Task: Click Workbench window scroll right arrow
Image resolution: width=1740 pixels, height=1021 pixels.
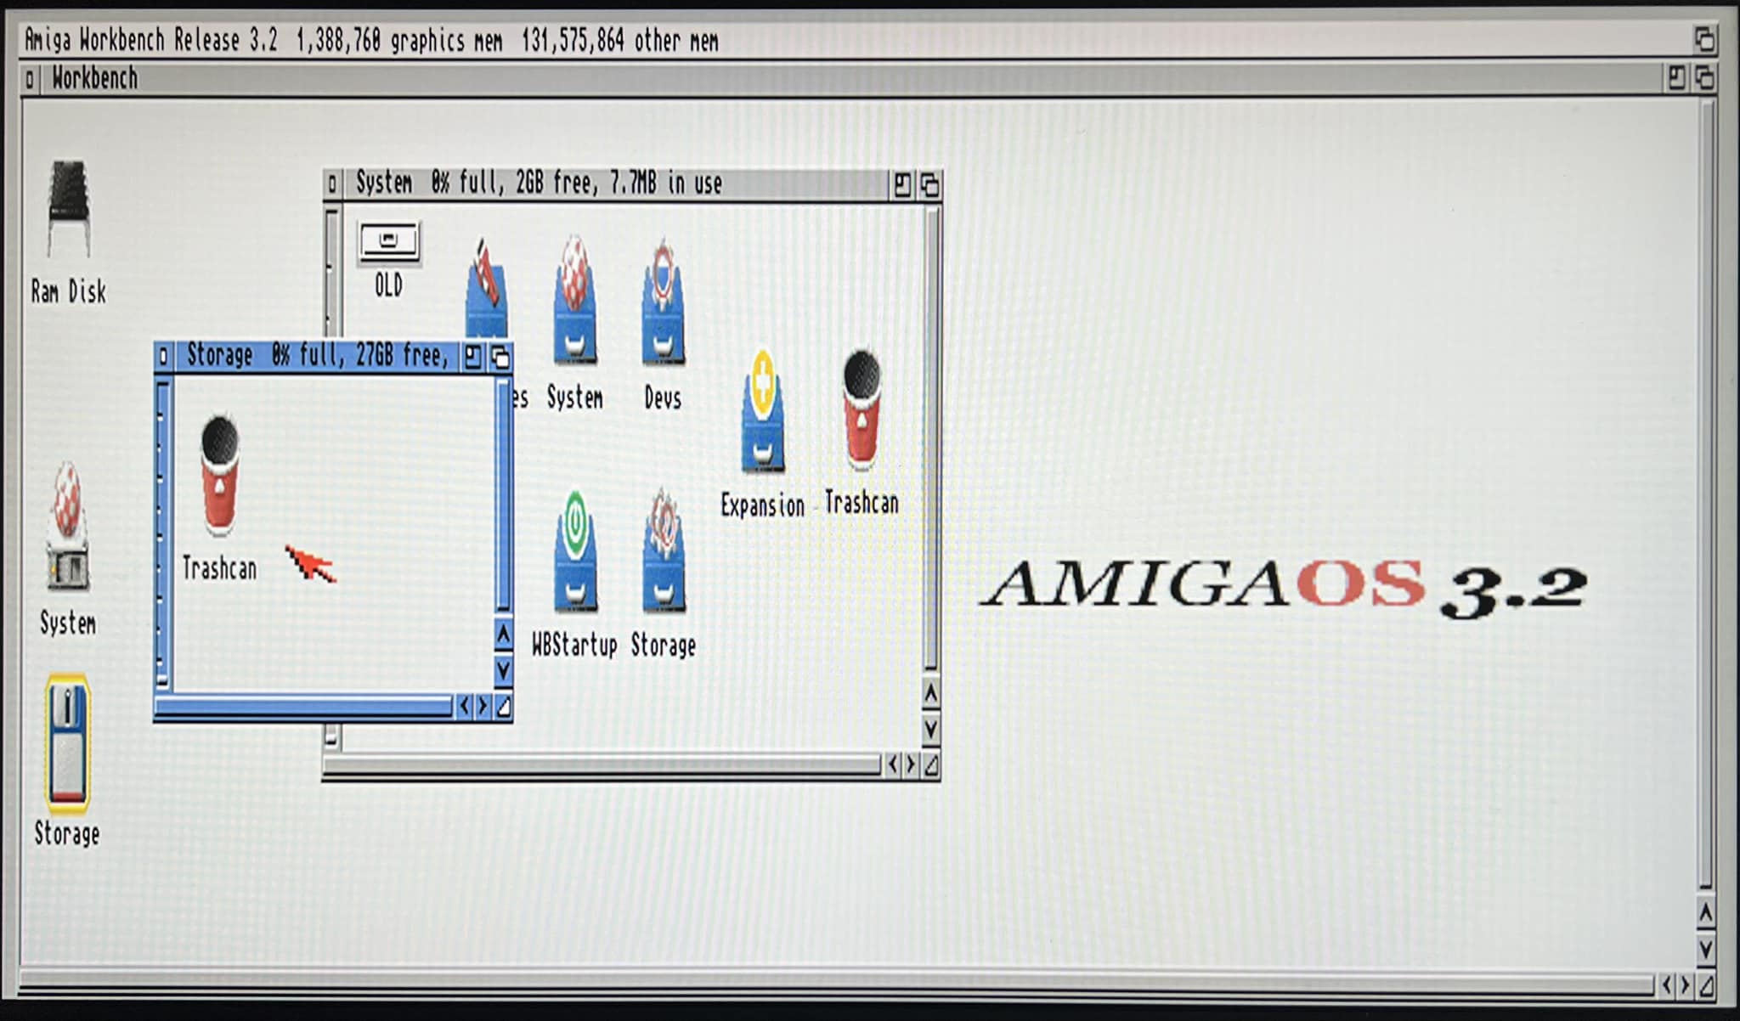Action: 1686,985
